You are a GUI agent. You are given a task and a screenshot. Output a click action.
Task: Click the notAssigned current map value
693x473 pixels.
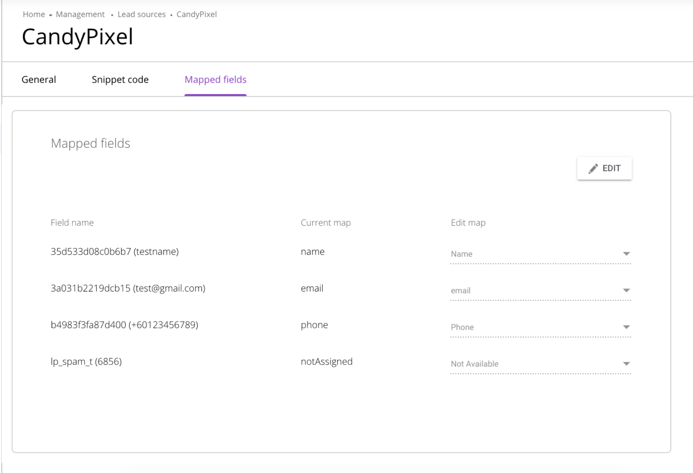point(326,362)
